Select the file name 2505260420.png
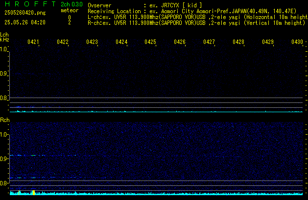Viewport: 308px width, 200px height. (x=25, y=13)
